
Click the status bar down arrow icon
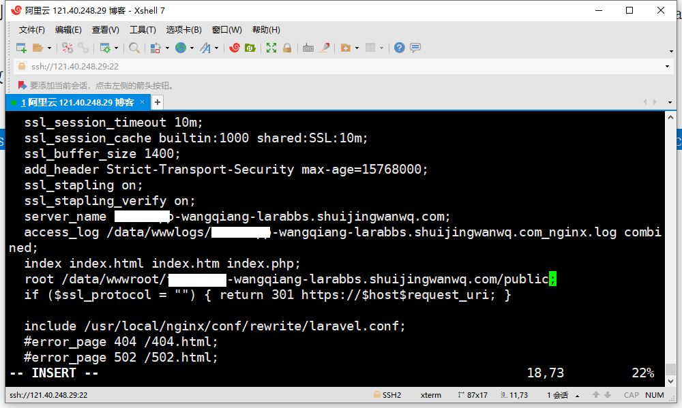click(x=608, y=394)
